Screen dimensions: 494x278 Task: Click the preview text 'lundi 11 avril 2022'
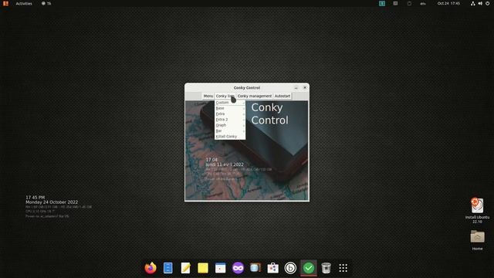click(x=225, y=164)
